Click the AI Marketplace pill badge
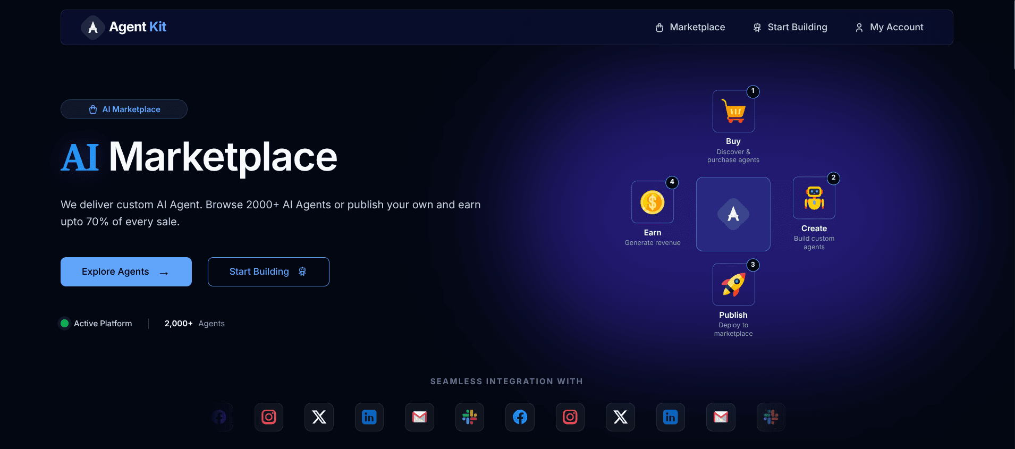The width and height of the screenshot is (1015, 449). tap(124, 109)
